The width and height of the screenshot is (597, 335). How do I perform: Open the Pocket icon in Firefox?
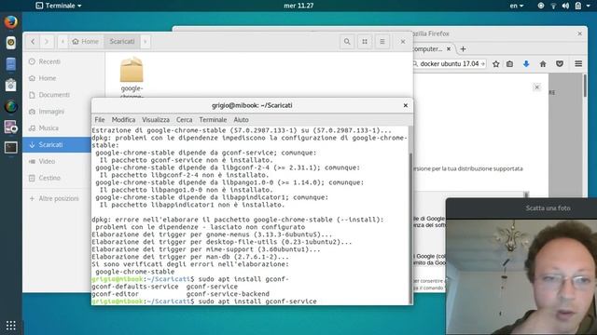click(560, 64)
